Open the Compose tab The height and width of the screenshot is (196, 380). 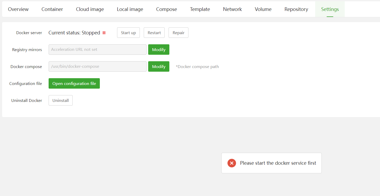[166, 9]
